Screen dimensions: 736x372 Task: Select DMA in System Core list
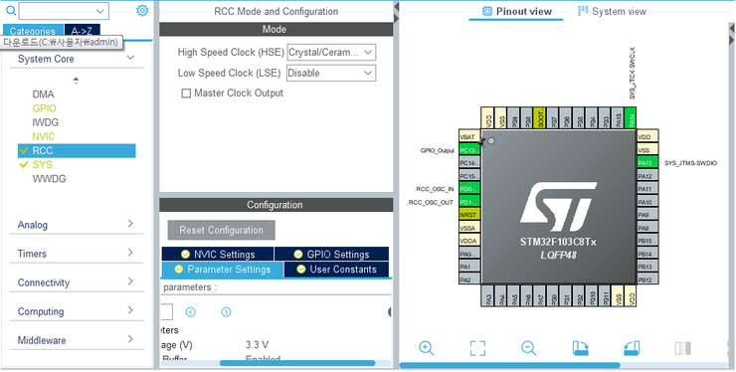click(43, 93)
